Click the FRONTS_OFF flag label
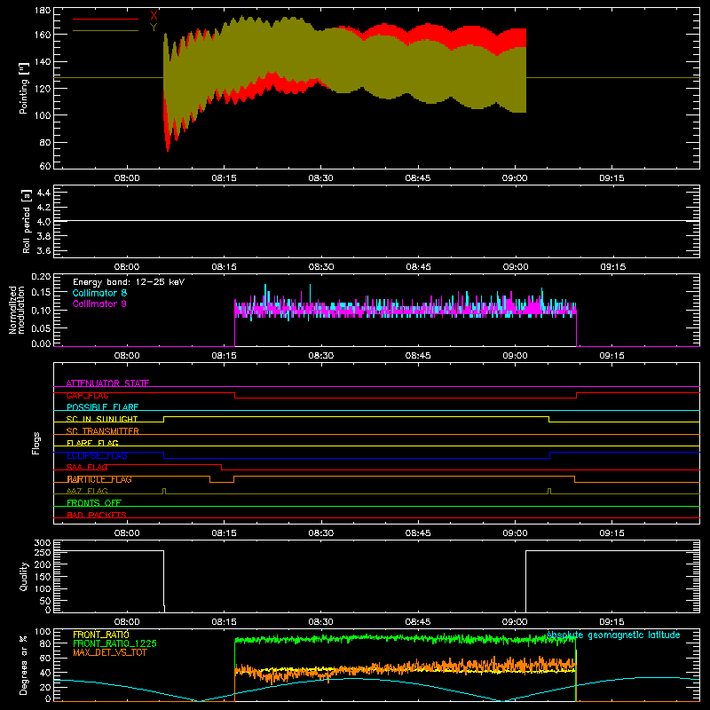710x710 pixels. tap(94, 502)
